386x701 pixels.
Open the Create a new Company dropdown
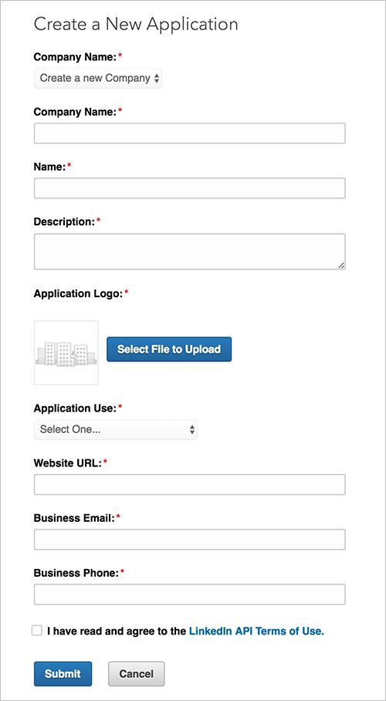click(x=98, y=78)
